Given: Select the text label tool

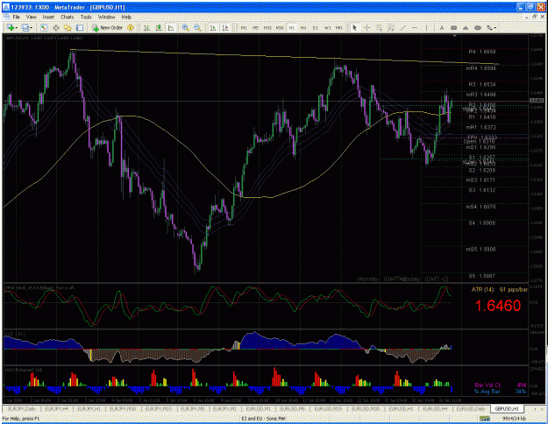Looking at the screenshot, I should point(453,27).
